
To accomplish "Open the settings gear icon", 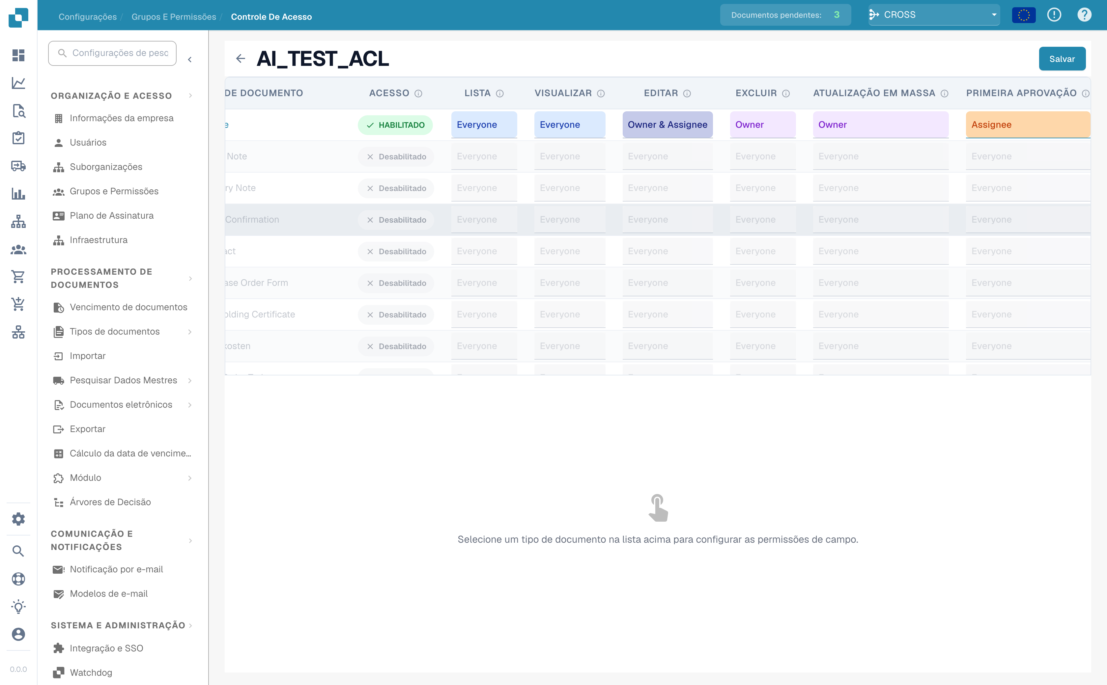I will (x=18, y=519).
